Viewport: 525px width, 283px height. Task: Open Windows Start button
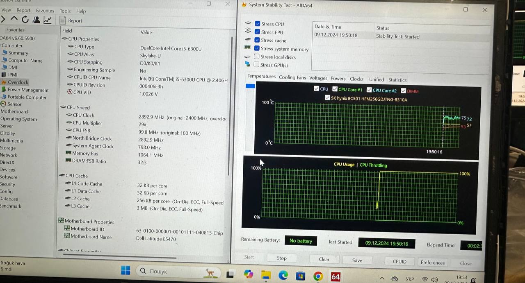point(126,271)
